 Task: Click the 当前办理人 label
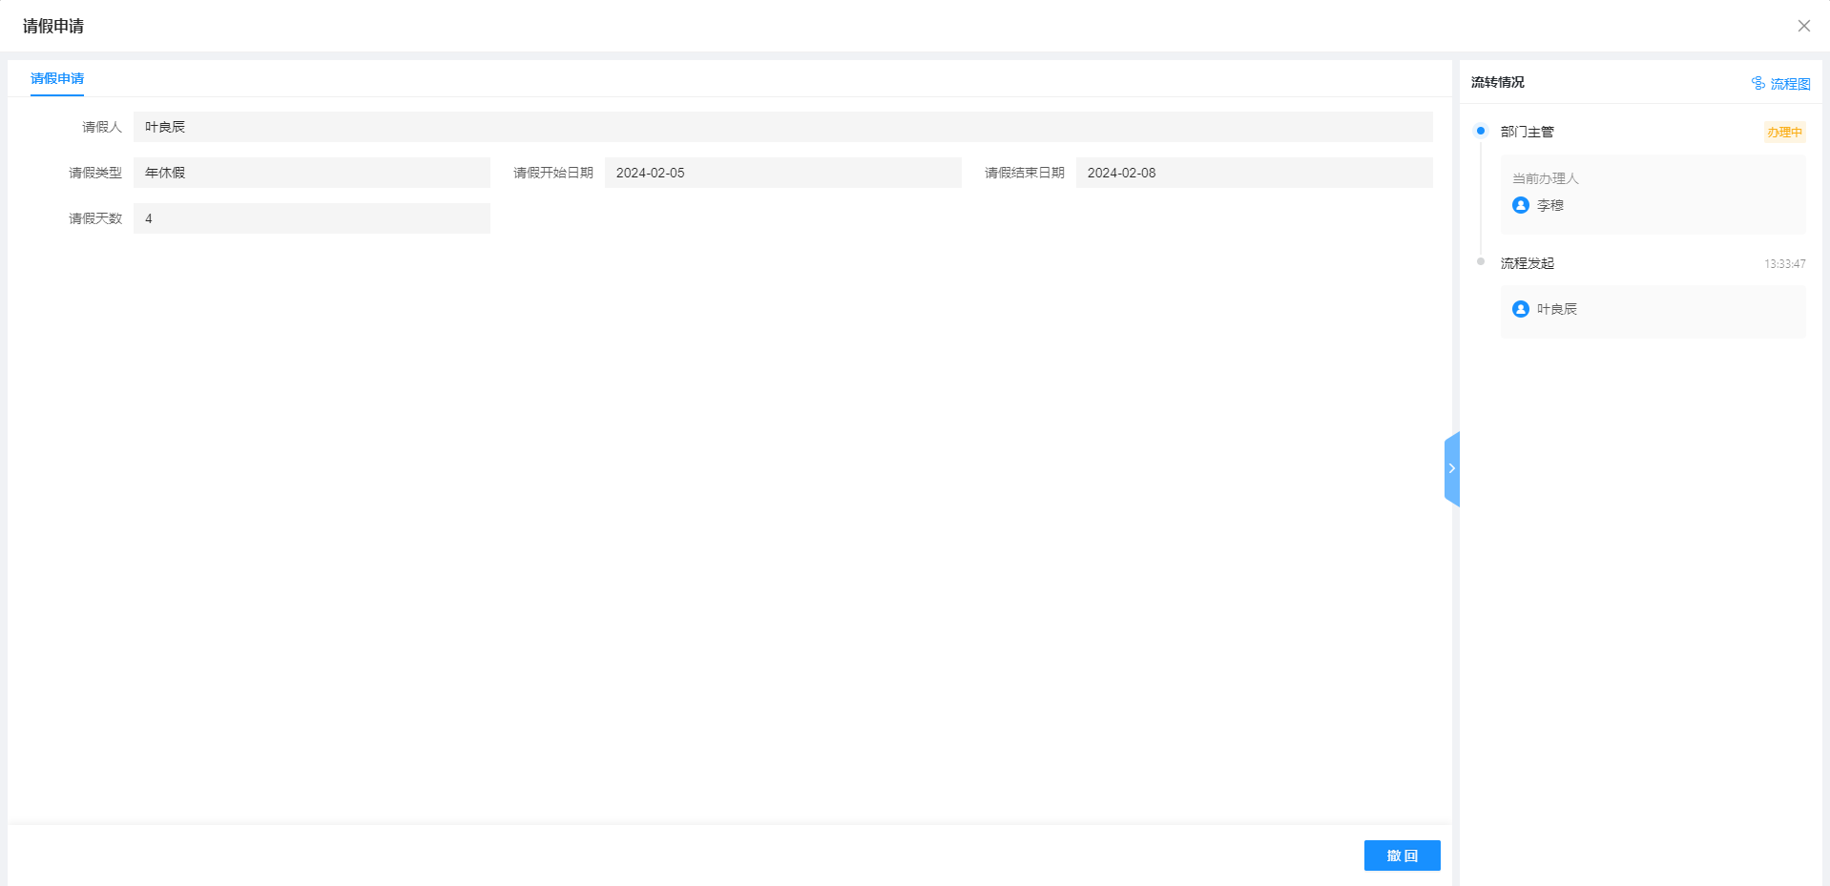pyautogui.click(x=1545, y=178)
